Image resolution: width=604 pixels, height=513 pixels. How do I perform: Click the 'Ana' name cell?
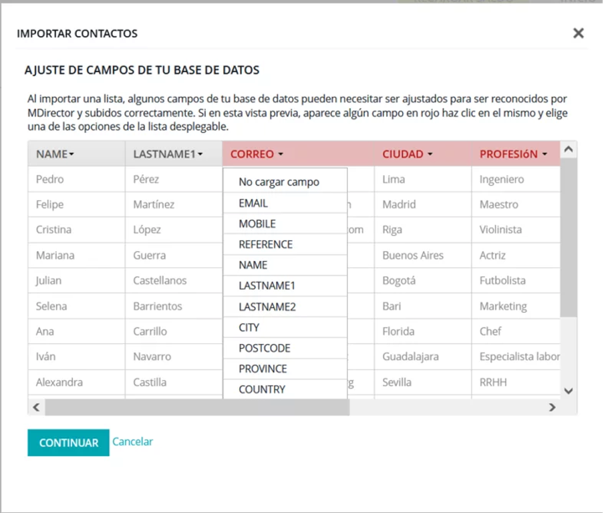pos(76,331)
